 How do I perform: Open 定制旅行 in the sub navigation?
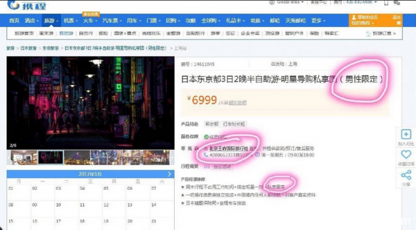pos(195,33)
